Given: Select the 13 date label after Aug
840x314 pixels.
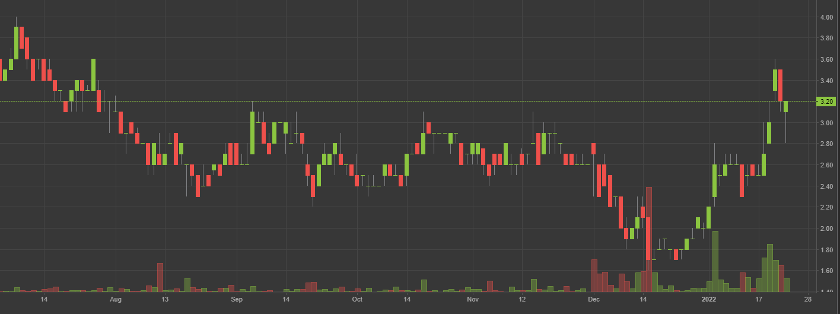Looking at the screenshot, I should [x=165, y=300].
